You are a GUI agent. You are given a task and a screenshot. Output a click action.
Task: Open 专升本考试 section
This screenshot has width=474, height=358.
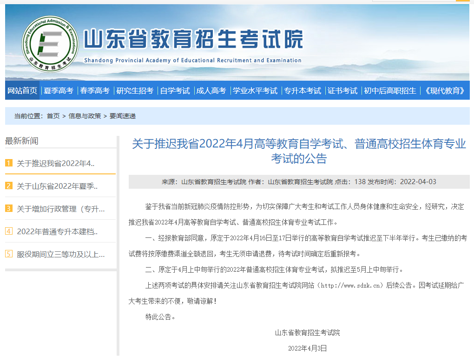pyautogui.click(x=303, y=91)
